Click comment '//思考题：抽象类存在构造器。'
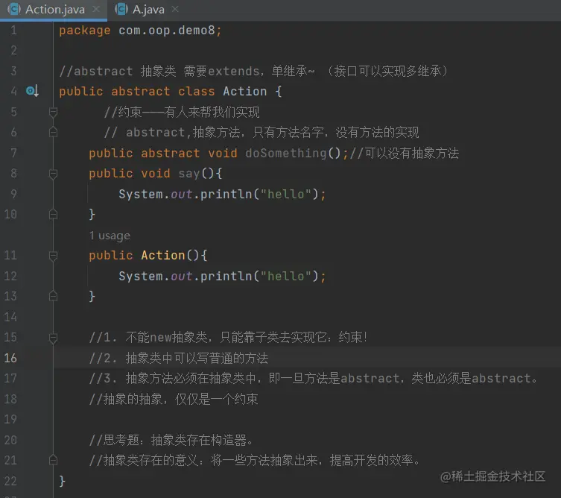 [171, 440]
